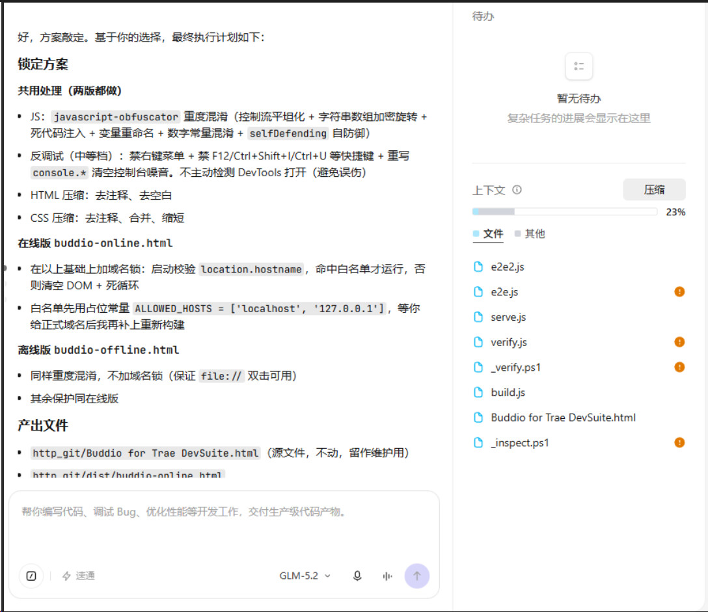
Task: Open the _inspect.ps1 file entry
Action: click(x=579, y=443)
